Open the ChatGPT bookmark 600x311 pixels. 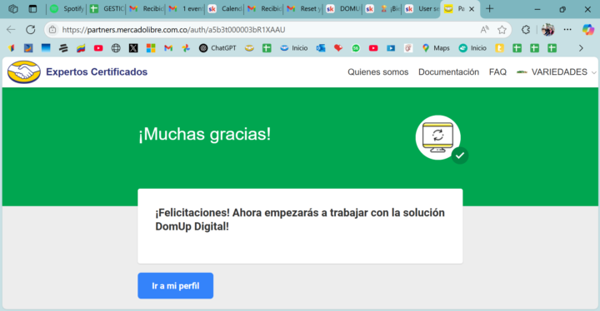(x=217, y=48)
